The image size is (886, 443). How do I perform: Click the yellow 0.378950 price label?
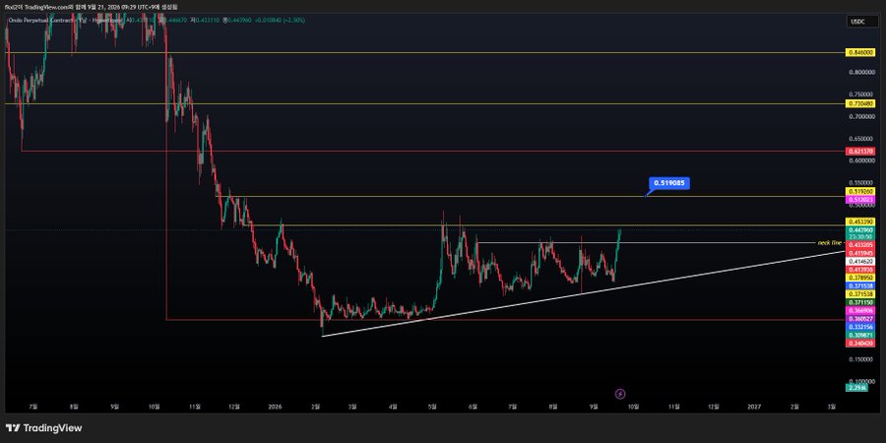pyautogui.click(x=859, y=278)
